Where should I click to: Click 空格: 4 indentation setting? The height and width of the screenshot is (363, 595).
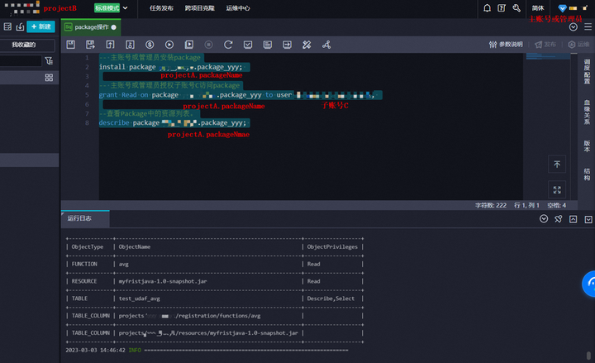[x=557, y=205]
